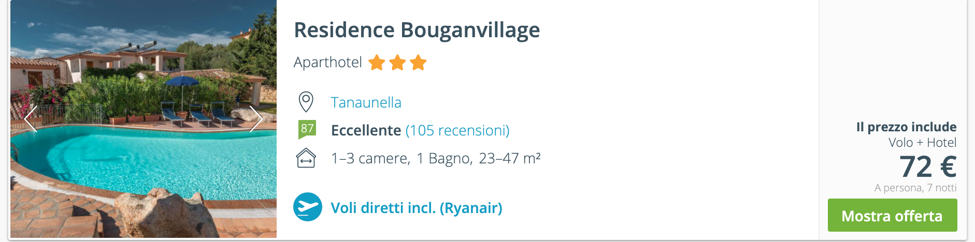
Task: Click the middle orange star
Action: click(x=397, y=63)
